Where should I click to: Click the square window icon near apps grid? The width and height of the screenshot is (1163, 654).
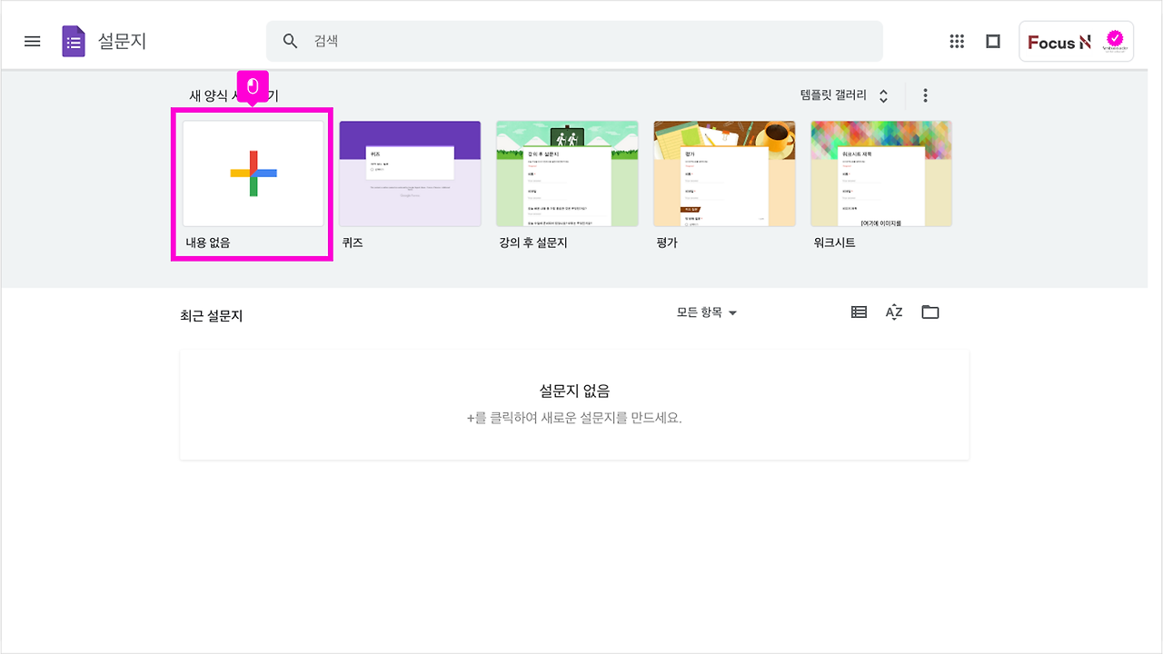click(992, 41)
